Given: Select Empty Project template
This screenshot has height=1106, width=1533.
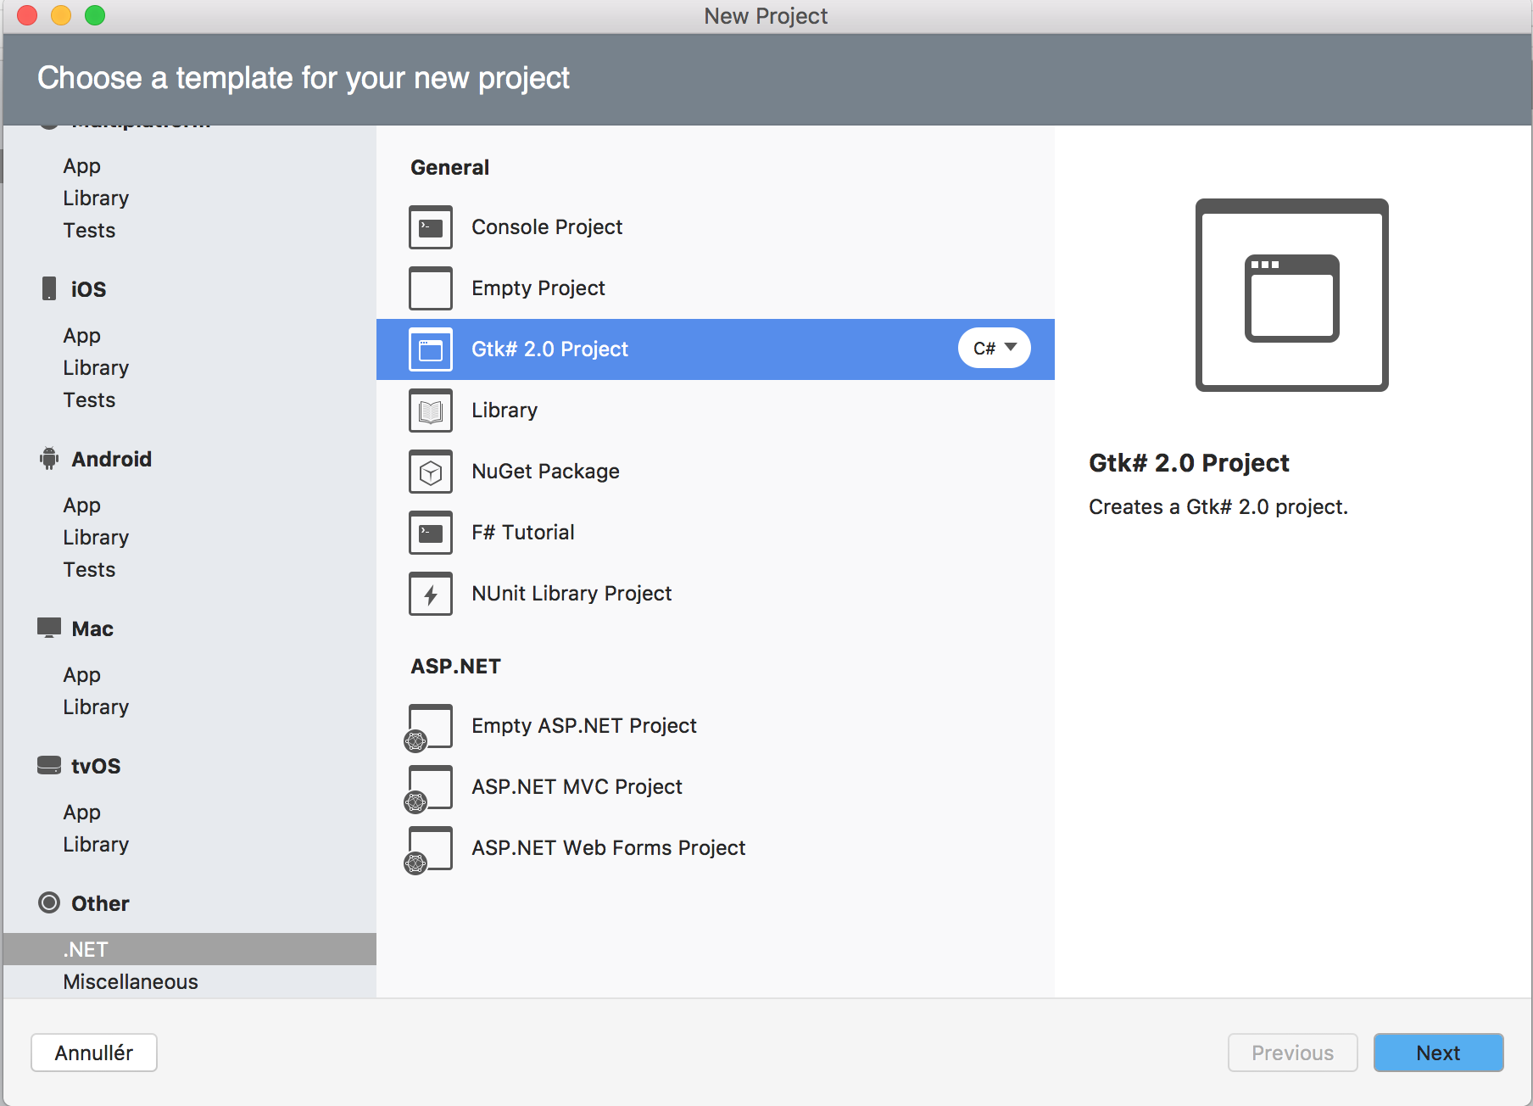Looking at the screenshot, I should tap(716, 288).
